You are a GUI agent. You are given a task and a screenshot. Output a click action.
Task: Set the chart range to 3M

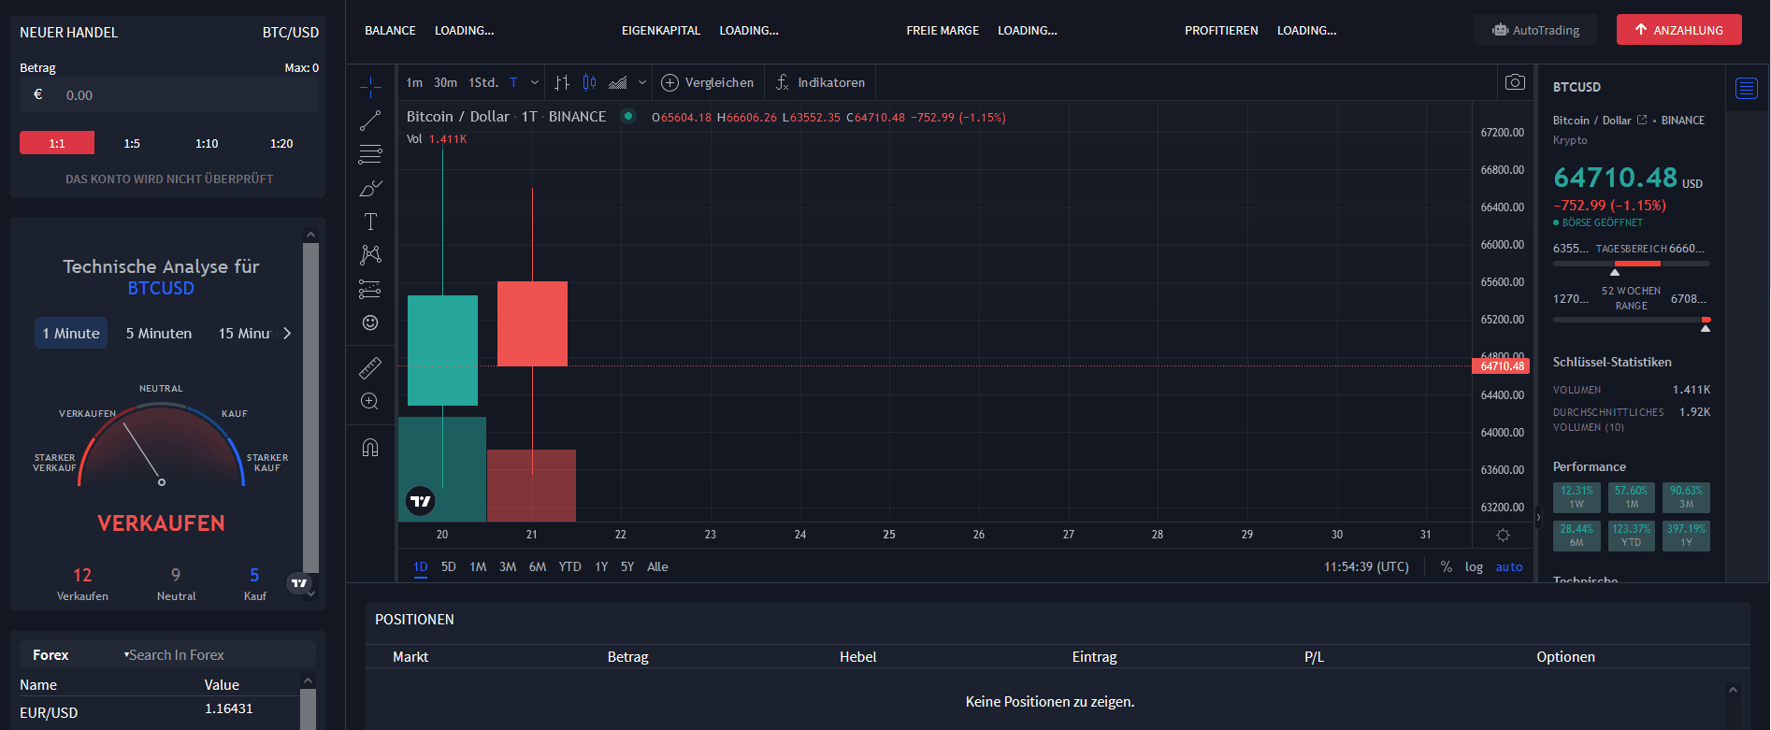pos(508,566)
